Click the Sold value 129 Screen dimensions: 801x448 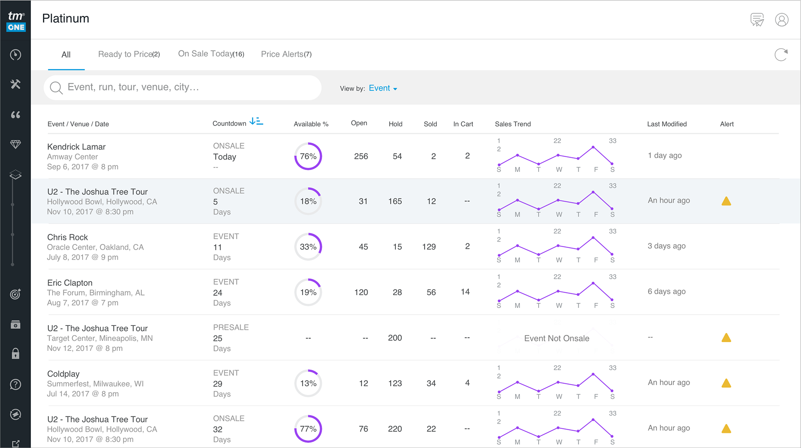point(429,247)
